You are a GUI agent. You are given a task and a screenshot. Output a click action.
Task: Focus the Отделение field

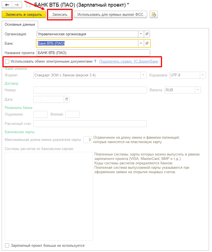pos(40,114)
